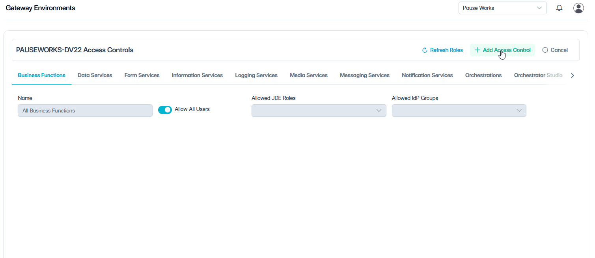Show more tabs with the right chevron
This screenshot has width=595, height=258.
click(x=573, y=76)
